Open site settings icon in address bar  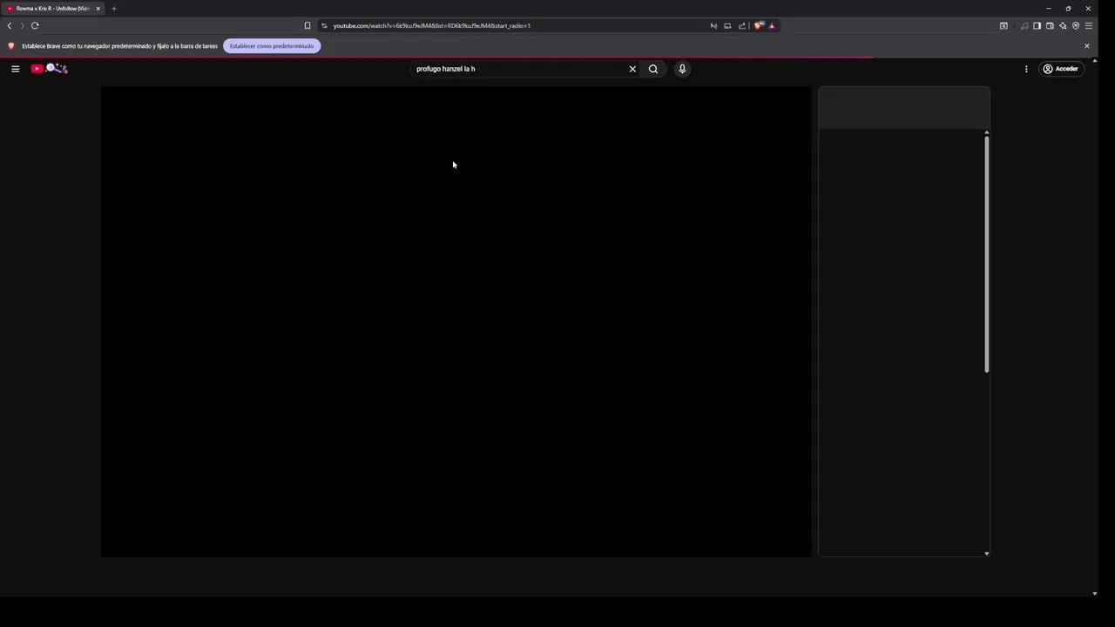[324, 25]
